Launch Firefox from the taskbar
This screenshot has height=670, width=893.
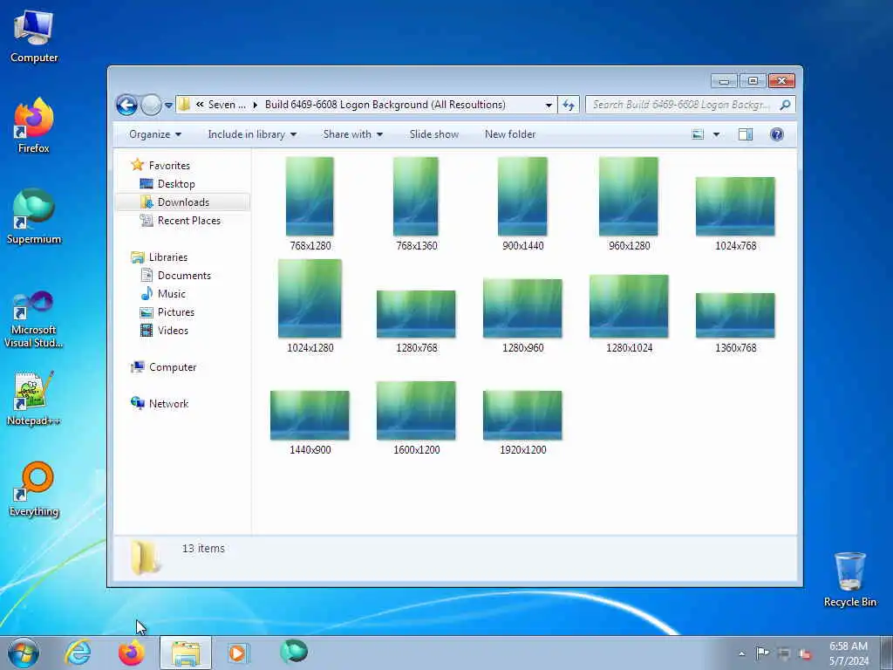click(132, 653)
